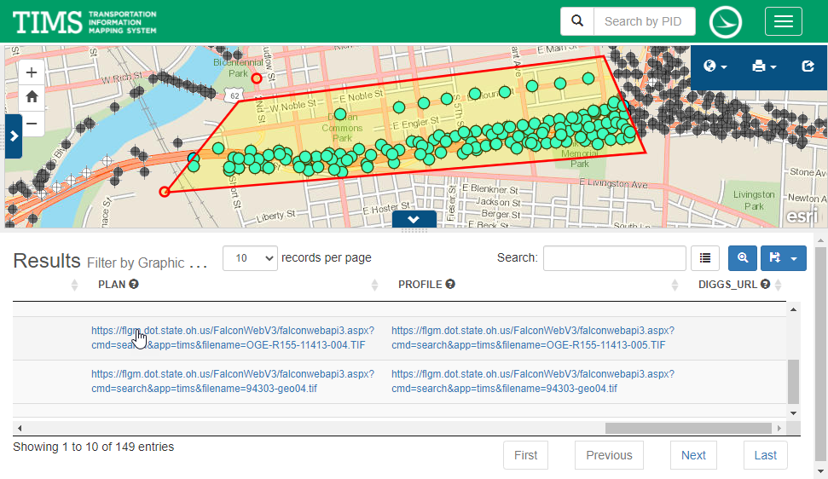
Task: Click the share map icon
Action: tap(808, 66)
